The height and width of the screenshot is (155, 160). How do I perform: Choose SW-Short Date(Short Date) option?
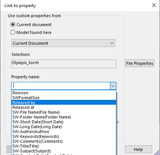point(64,122)
